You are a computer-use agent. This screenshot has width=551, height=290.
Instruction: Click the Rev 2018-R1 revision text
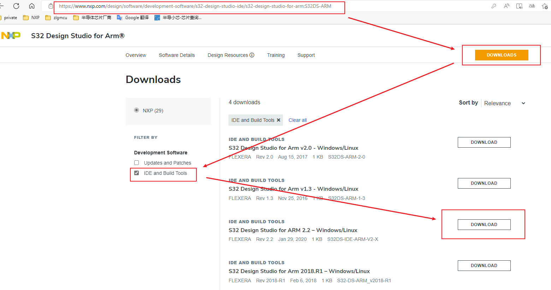[x=271, y=280]
